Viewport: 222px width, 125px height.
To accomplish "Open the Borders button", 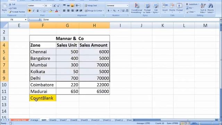I will (44, 11).
